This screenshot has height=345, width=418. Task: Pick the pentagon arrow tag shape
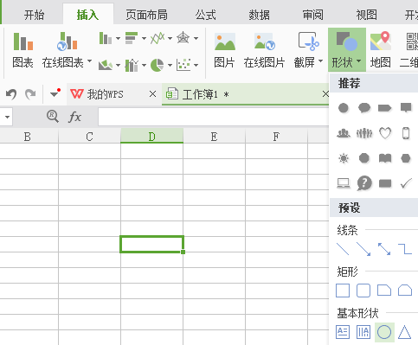coord(385,108)
